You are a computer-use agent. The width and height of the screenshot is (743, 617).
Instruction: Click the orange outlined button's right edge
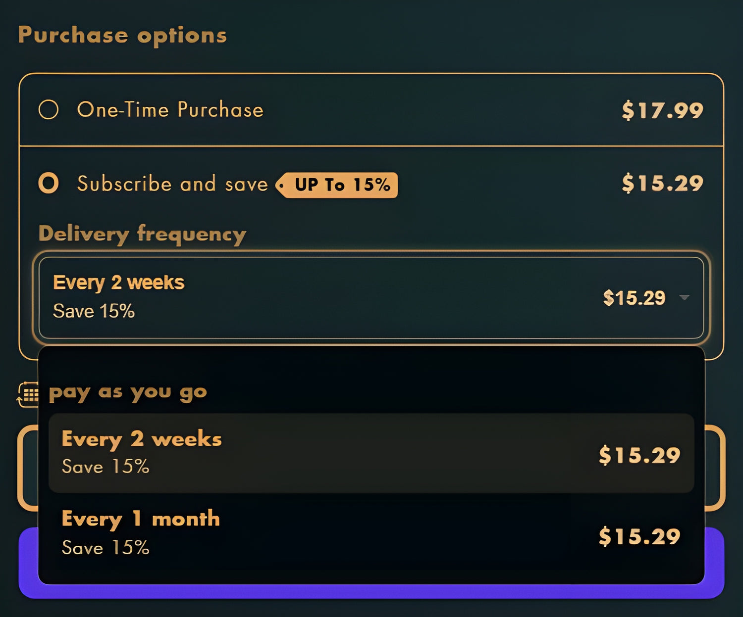click(715, 468)
